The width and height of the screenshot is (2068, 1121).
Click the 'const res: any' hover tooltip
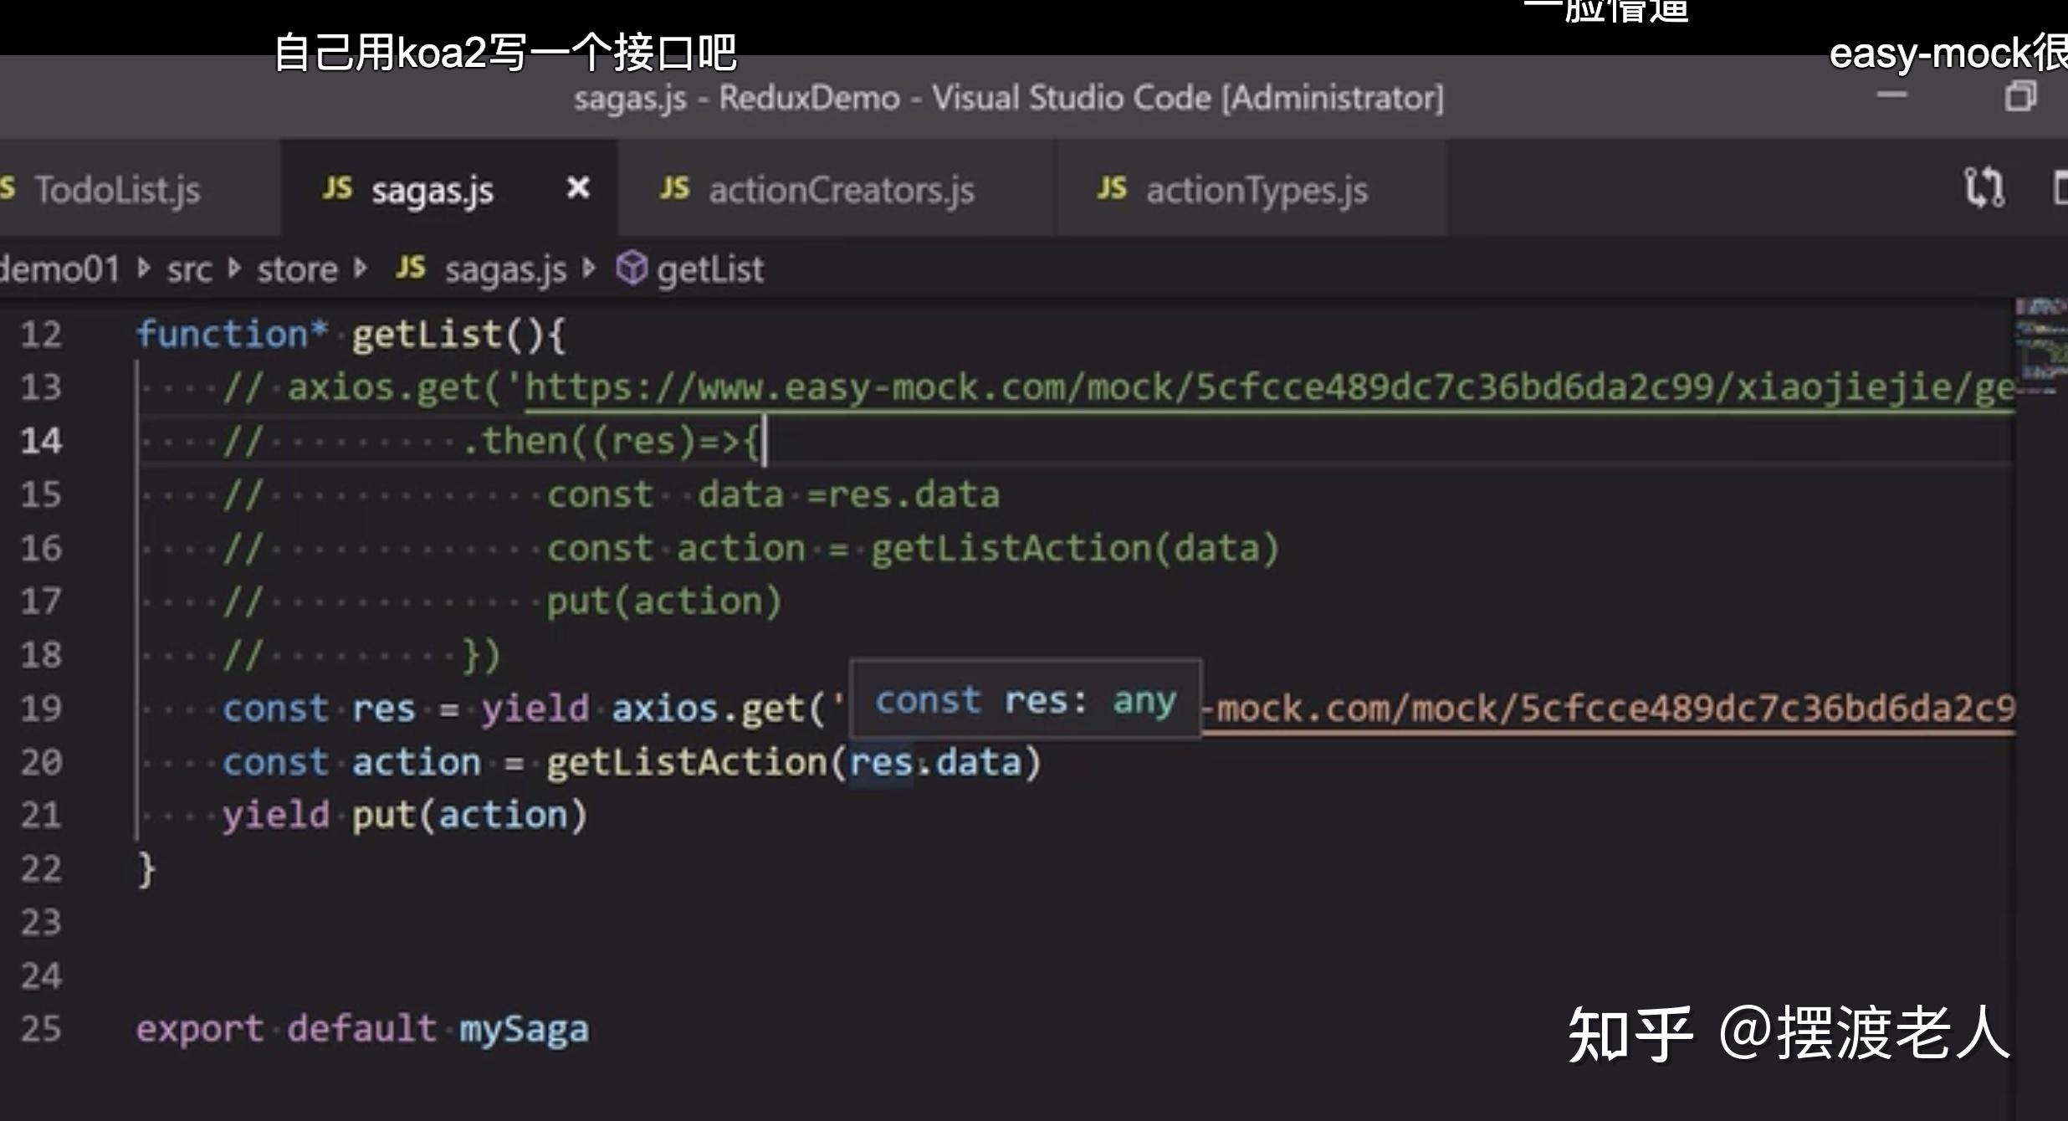click(1026, 699)
